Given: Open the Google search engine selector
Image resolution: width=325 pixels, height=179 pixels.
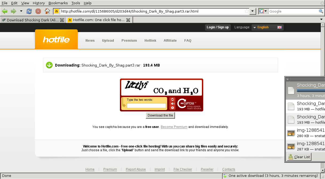Looking at the screenshot, I should (263, 11).
